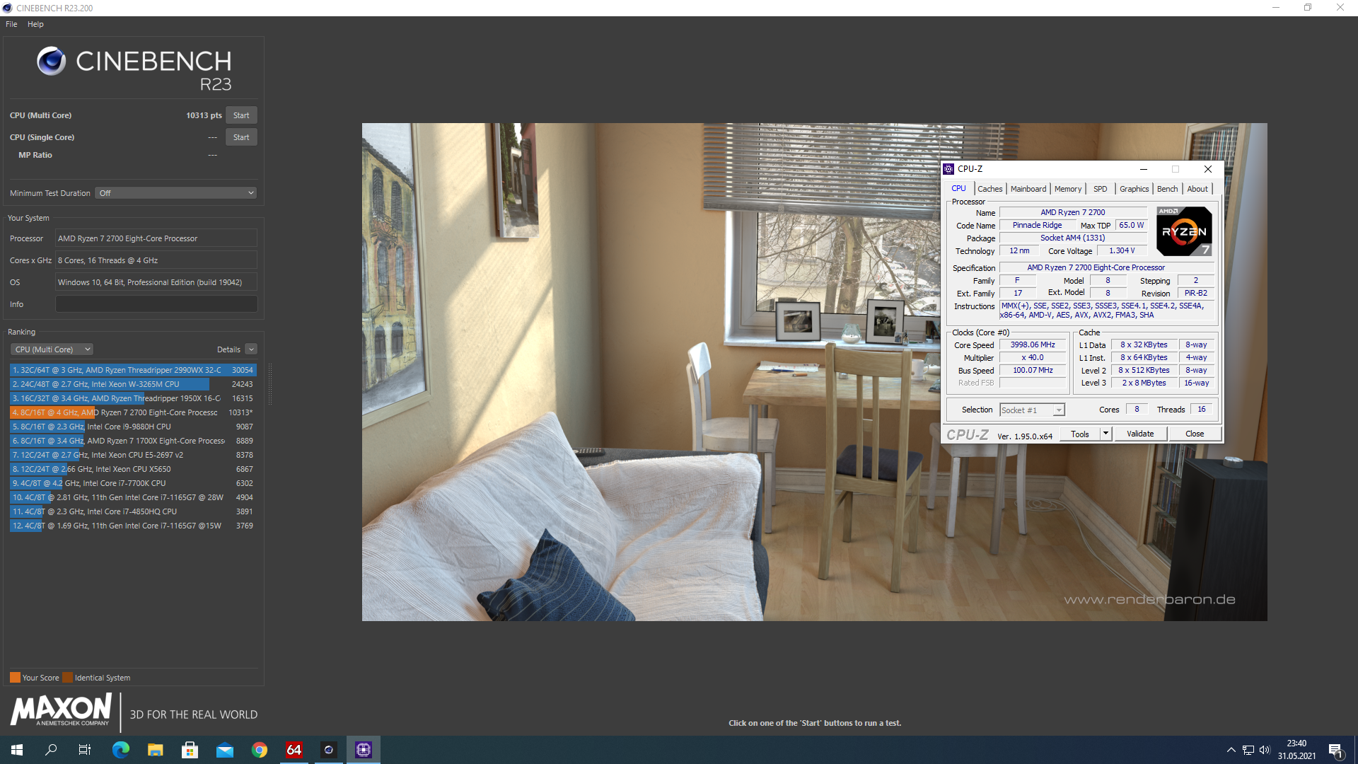The image size is (1358, 764).
Task: Open Microsoft Edge from taskbar
Action: click(121, 750)
